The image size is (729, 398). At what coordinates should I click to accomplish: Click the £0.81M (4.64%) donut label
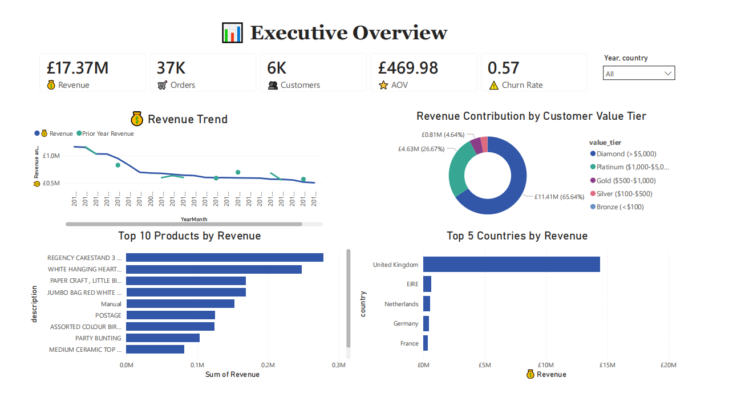[x=444, y=135]
